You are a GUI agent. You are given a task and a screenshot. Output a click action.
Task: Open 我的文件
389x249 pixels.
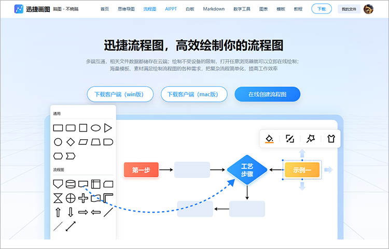point(349,9)
